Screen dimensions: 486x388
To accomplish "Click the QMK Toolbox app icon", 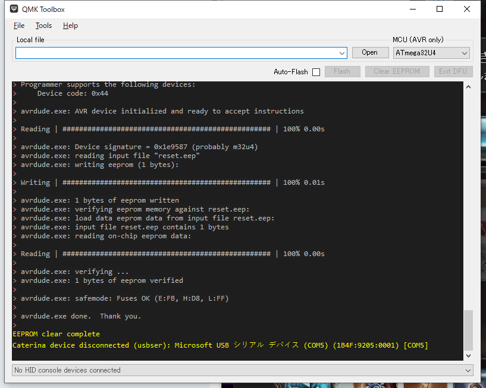I will pos(14,9).
